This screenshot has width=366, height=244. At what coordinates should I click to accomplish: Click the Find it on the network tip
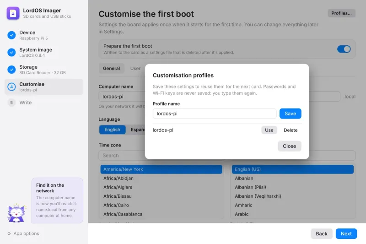[57, 201]
